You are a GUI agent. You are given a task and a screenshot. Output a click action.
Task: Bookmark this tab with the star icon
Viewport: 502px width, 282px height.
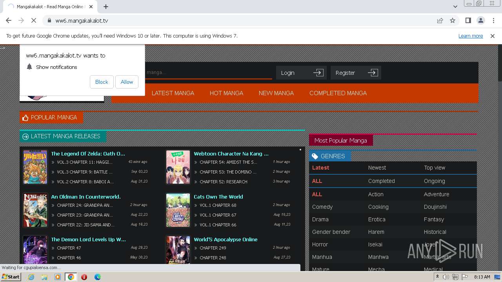click(x=453, y=20)
